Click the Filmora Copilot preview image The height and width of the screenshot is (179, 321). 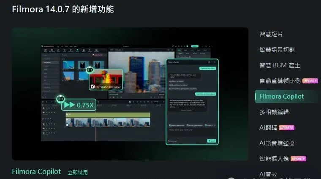tap(130, 94)
